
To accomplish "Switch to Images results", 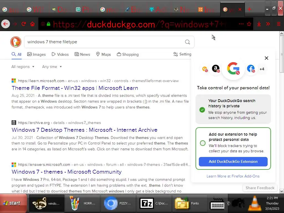I will coord(36,54).
